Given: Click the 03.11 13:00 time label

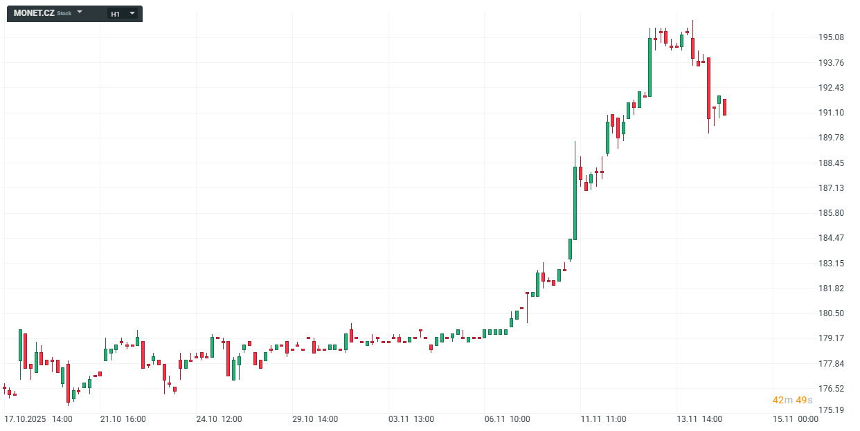Looking at the screenshot, I should coord(411,419).
